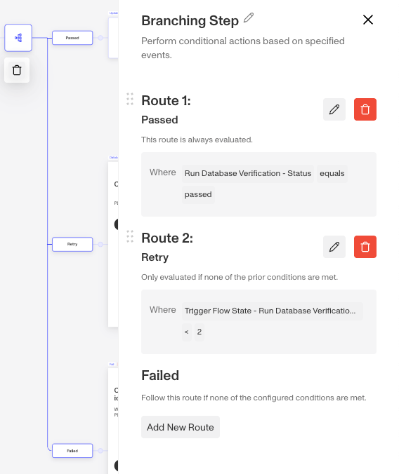Click the value 2 chip in Route 2

pyautogui.click(x=199, y=332)
